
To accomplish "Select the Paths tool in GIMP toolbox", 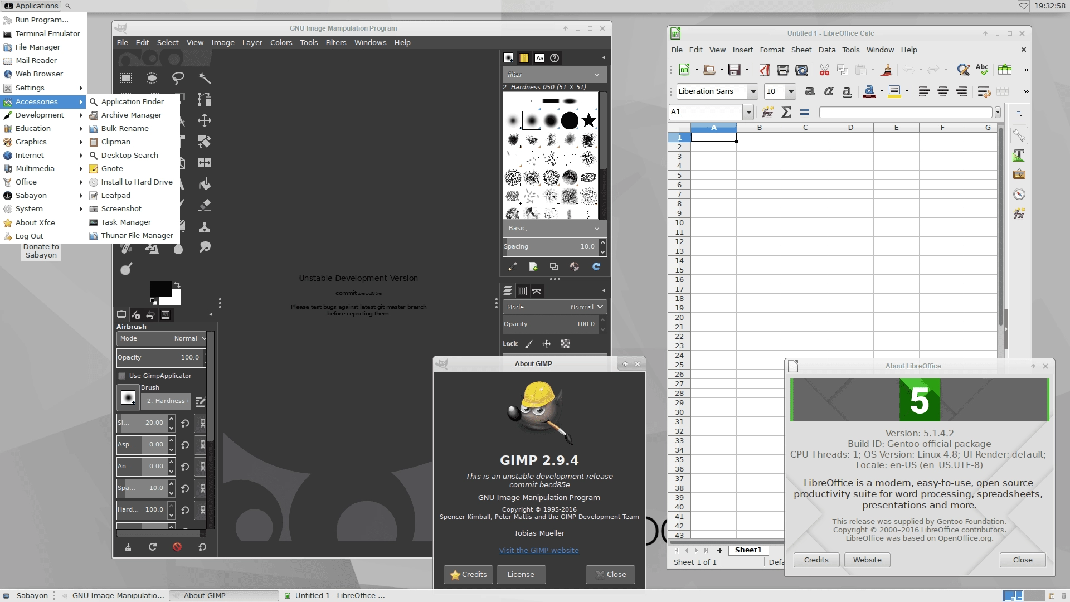I will pos(205,99).
